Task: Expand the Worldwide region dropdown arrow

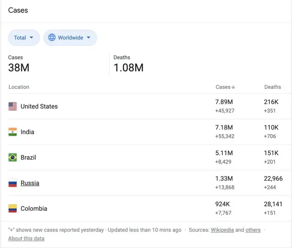Action: [88, 38]
